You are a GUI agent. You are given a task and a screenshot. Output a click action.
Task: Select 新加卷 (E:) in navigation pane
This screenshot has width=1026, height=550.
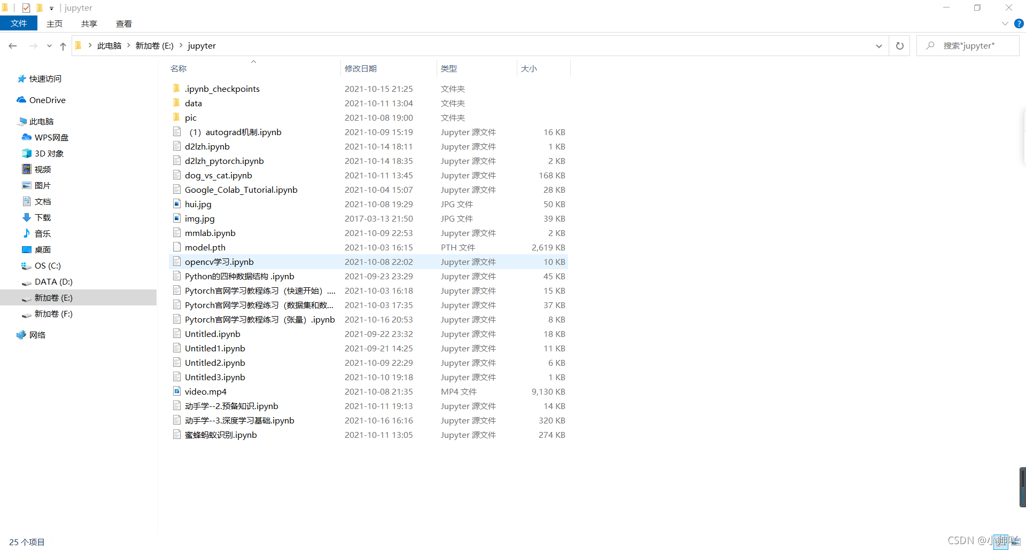[x=78, y=297]
